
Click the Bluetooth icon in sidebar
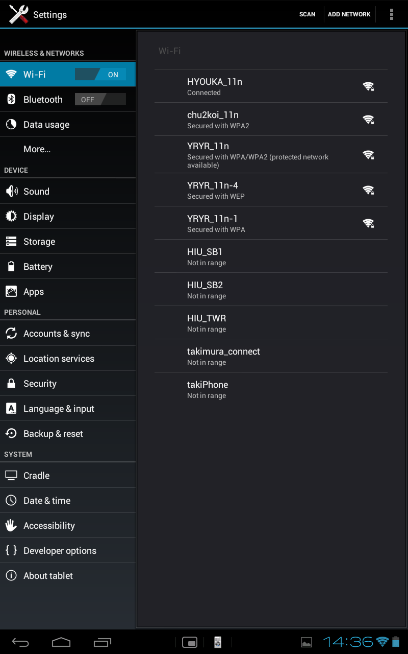click(x=11, y=99)
